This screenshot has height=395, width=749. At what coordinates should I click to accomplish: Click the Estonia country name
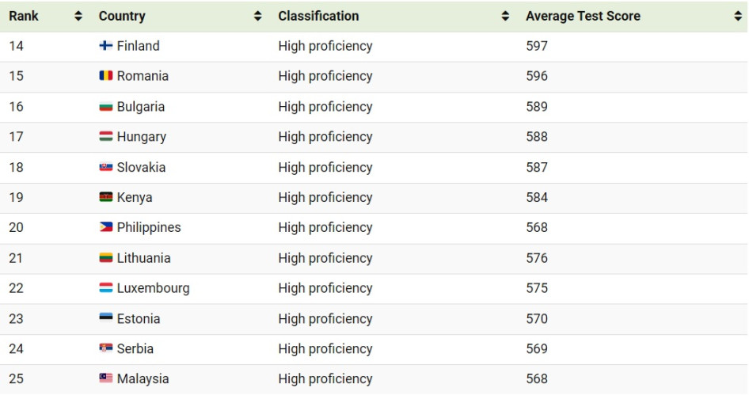point(139,318)
